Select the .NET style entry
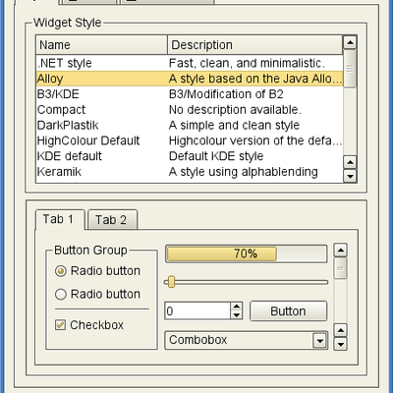Image resolution: width=393 pixels, height=393 pixels. click(190, 63)
